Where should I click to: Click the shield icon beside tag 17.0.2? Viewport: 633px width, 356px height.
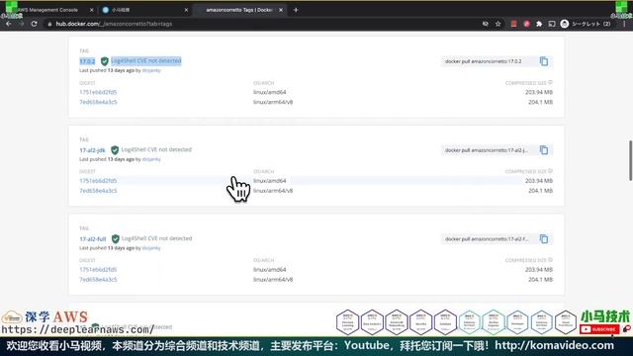point(105,61)
